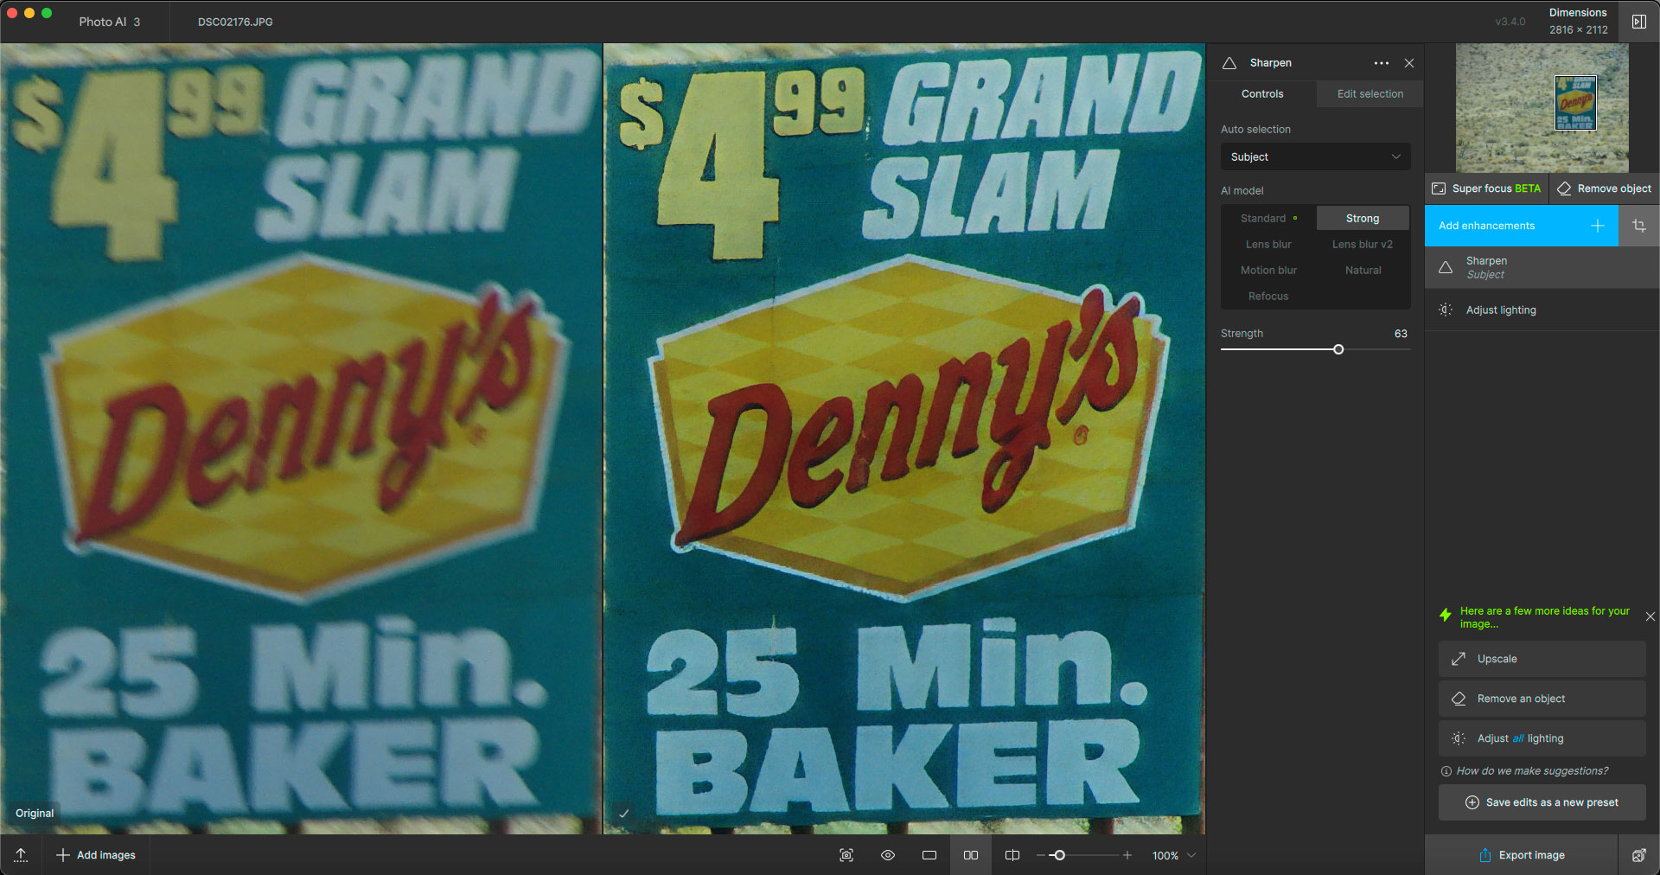The height and width of the screenshot is (875, 1660).
Task: Close the Sharpen controls panel
Action: click(x=1409, y=63)
